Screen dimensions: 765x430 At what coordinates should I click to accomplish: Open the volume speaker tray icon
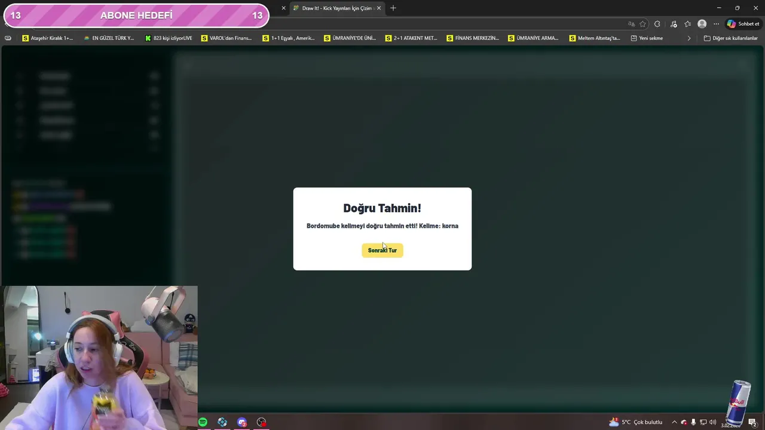point(712,422)
